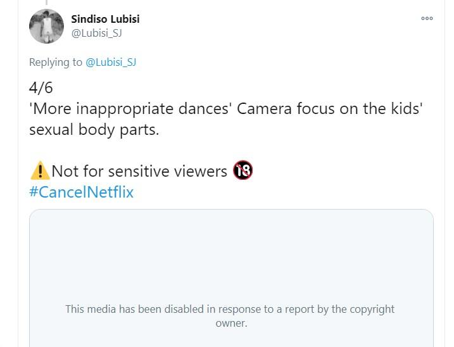Click the '4/6' thread counter text
This screenshot has width=454, height=347.
[41, 88]
